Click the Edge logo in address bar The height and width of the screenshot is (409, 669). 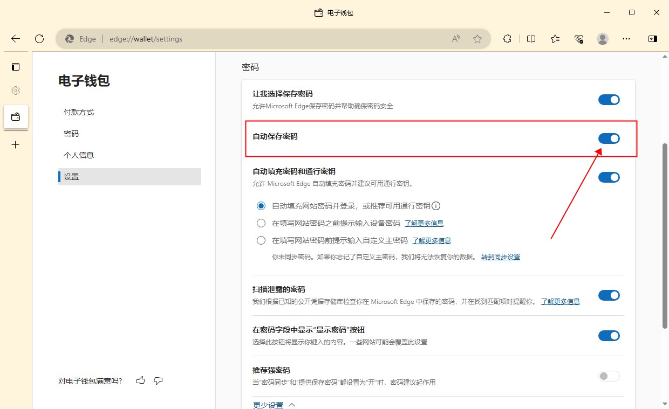pyautogui.click(x=70, y=39)
